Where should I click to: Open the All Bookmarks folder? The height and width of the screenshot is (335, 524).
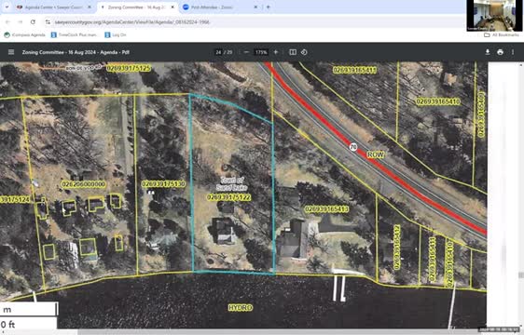click(x=502, y=34)
